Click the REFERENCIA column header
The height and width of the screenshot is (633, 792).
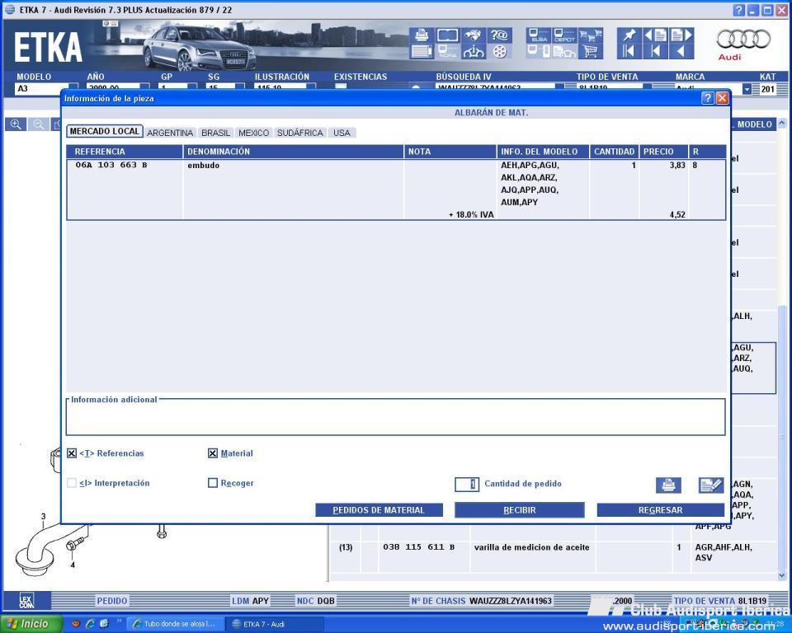tap(125, 152)
